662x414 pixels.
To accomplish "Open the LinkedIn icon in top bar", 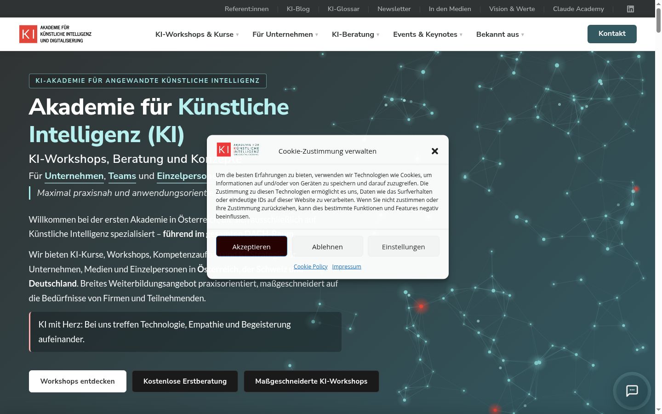I will 630,9.
